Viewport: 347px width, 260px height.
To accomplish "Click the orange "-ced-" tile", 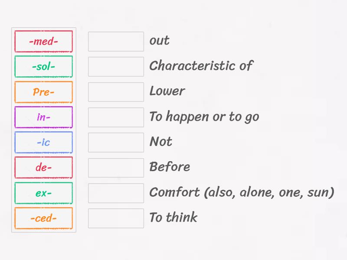I will pyautogui.click(x=43, y=218).
